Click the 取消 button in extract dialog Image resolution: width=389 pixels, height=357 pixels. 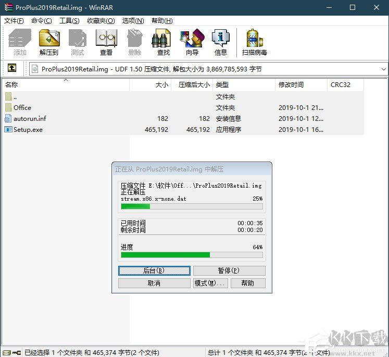[154, 284]
